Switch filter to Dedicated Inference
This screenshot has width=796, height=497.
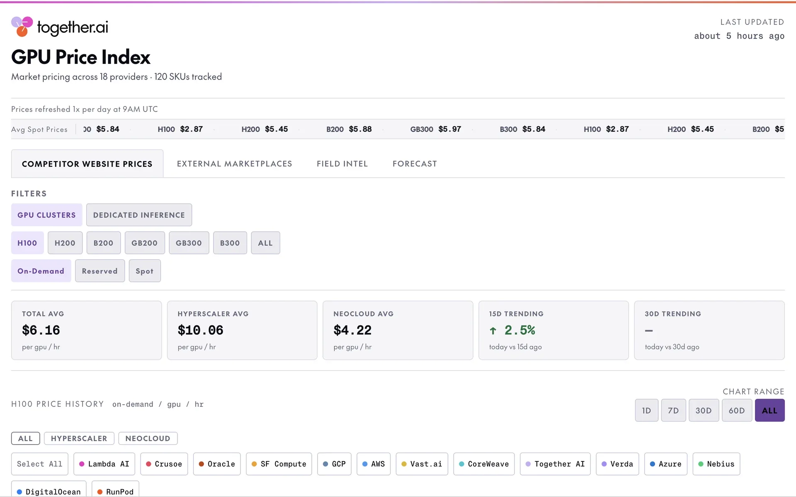(x=139, y=215)
